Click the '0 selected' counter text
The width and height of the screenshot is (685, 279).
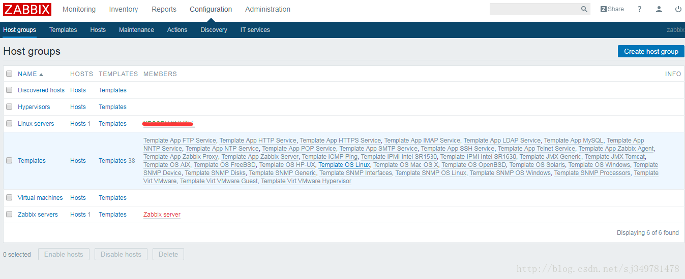[17, 255]
